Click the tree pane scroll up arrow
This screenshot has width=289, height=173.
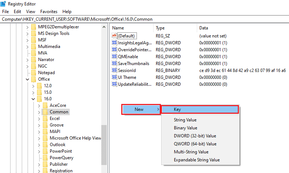(104, 27)
